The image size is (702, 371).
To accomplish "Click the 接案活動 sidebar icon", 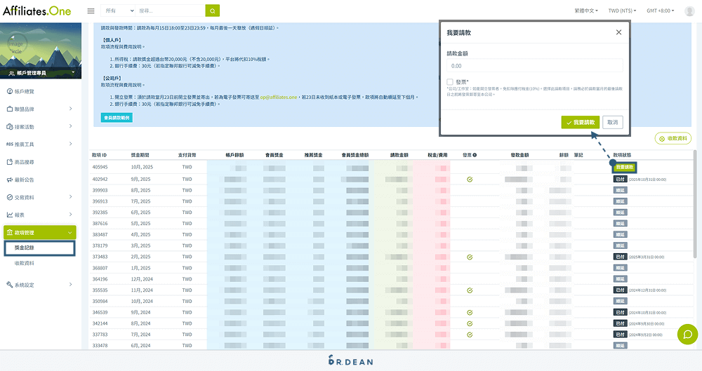I will coord(9,127).
